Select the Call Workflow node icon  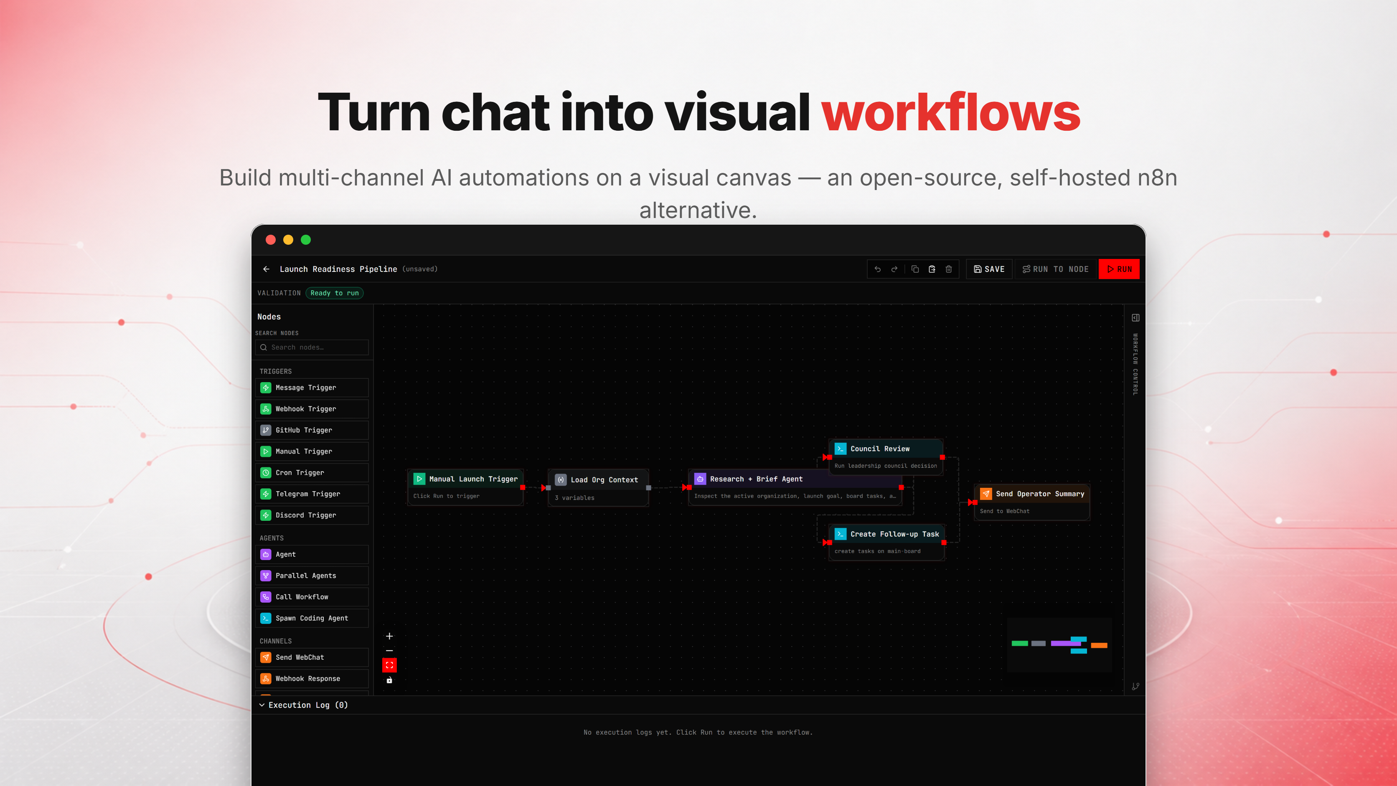[266, 597]
